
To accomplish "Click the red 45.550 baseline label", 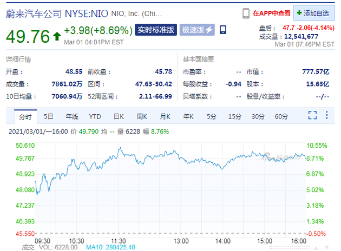I will (25, 234).
